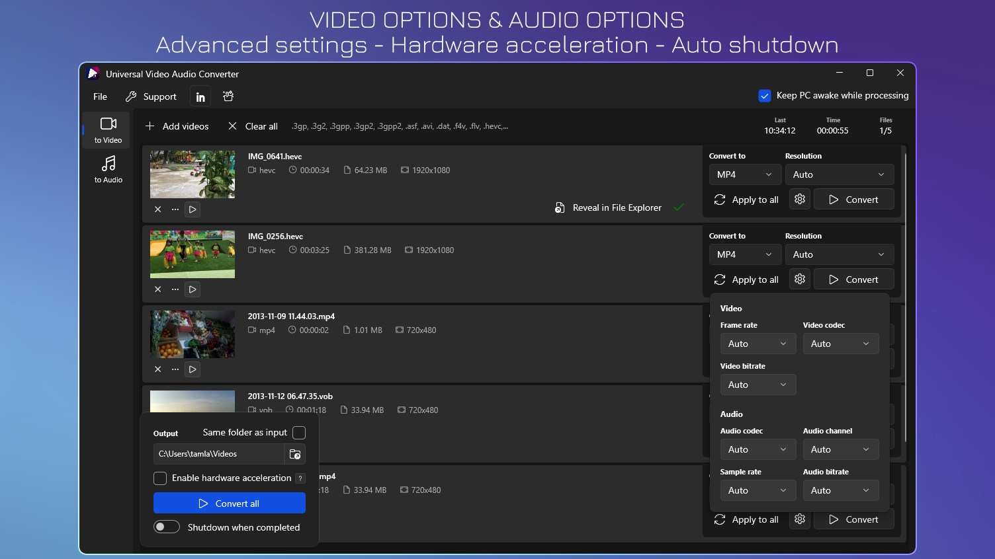Viewport: 995px width, 559px height.
Task: Open settings gear for IMG_0641.hevc
Action: point(800,200)
